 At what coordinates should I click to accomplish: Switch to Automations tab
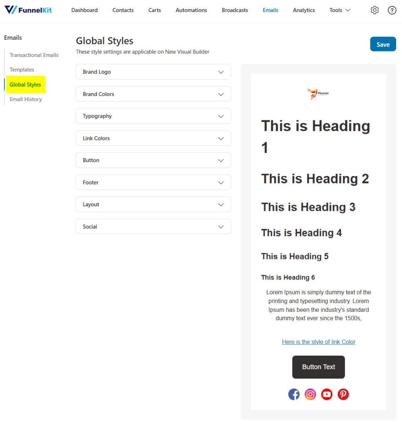click(191, 10)
